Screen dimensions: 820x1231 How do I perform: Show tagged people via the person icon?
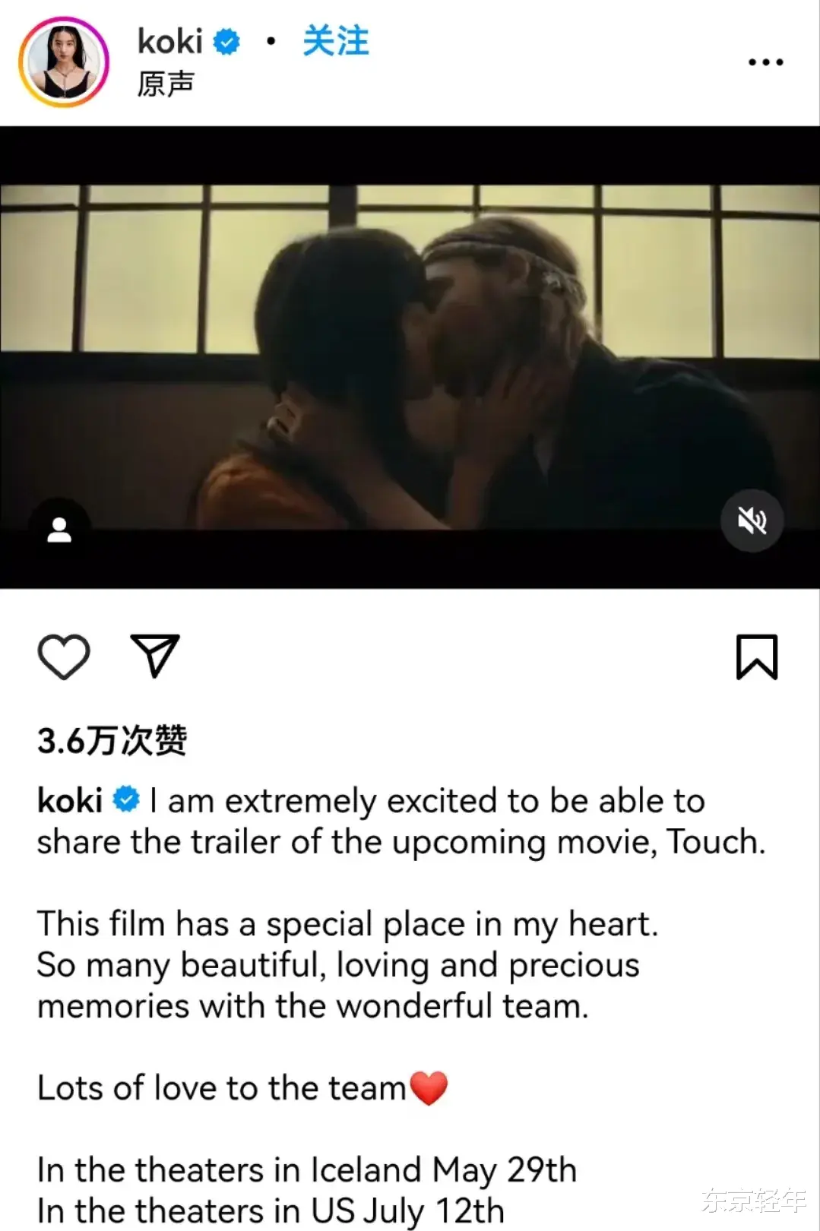(59, 530)
